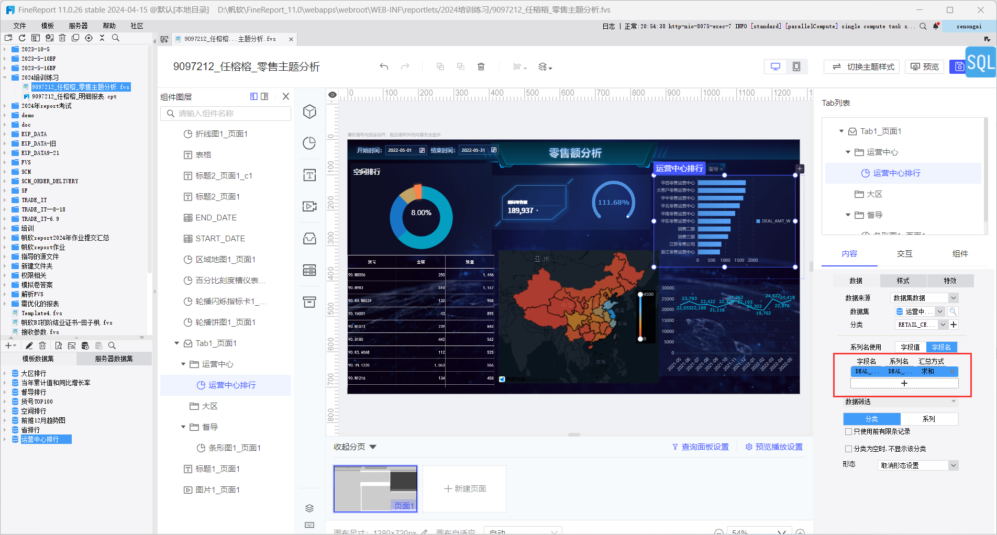Delete selected component via design toolbar trash

click(x=481, y=66)
